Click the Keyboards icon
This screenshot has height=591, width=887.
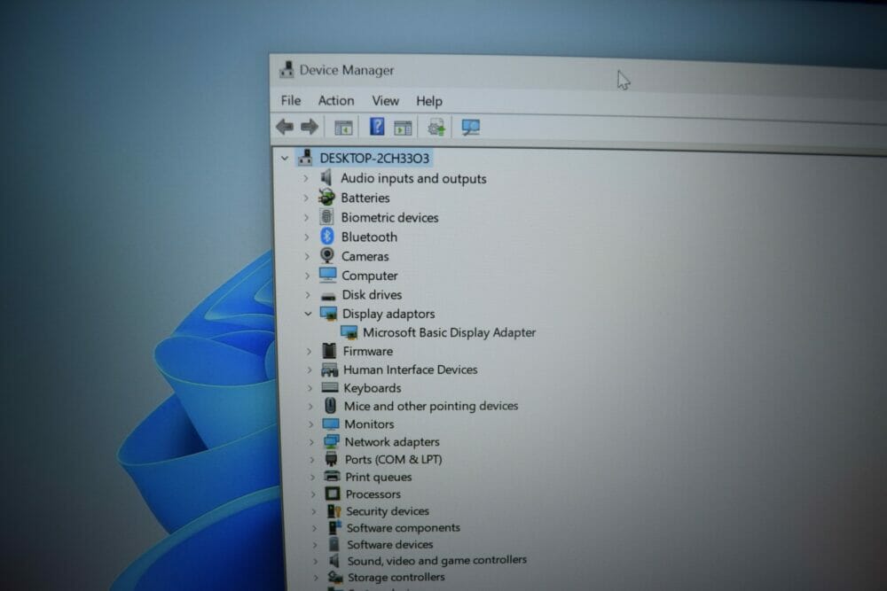330,387
